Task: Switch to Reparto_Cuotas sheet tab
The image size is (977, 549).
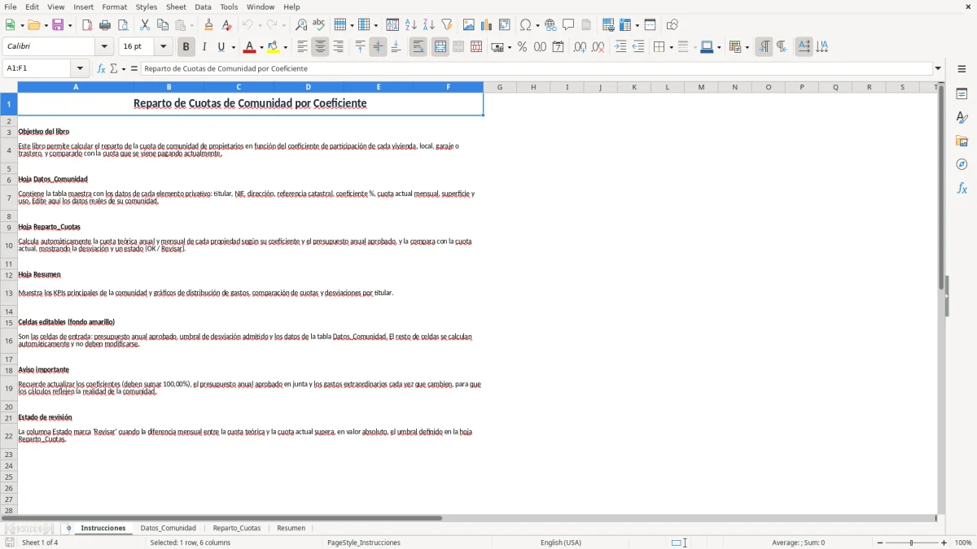Action: pyautogui.click(x=237, y=528)
